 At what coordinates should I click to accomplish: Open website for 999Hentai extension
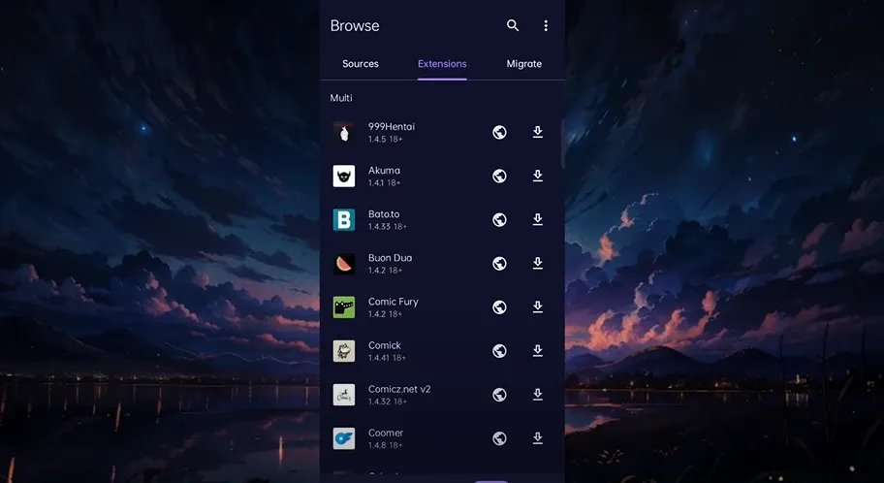pos(499,132)
